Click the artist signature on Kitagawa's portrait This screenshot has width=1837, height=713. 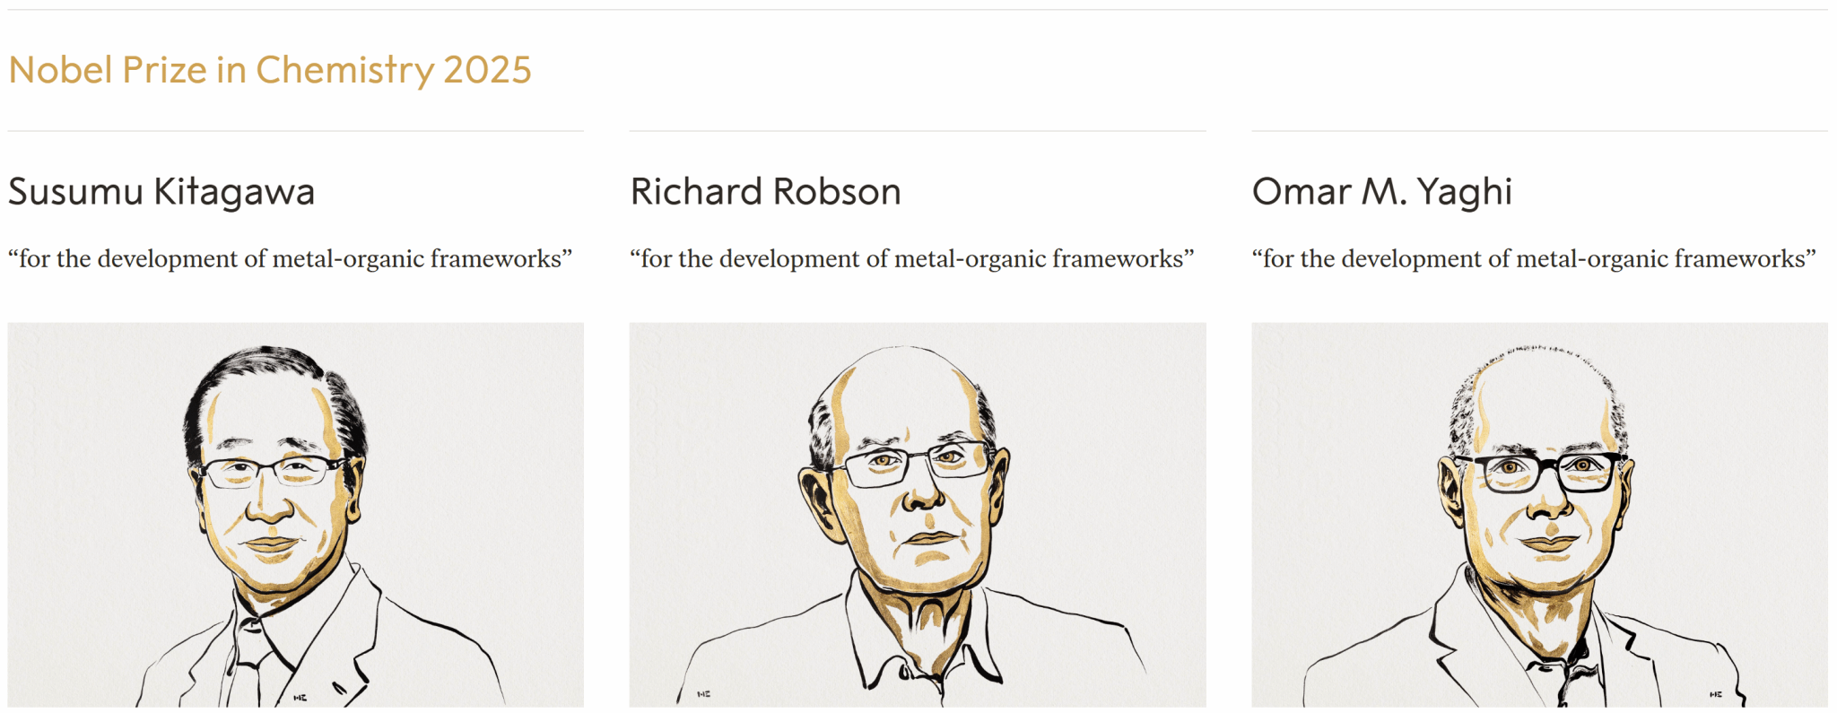coord(300,697)
